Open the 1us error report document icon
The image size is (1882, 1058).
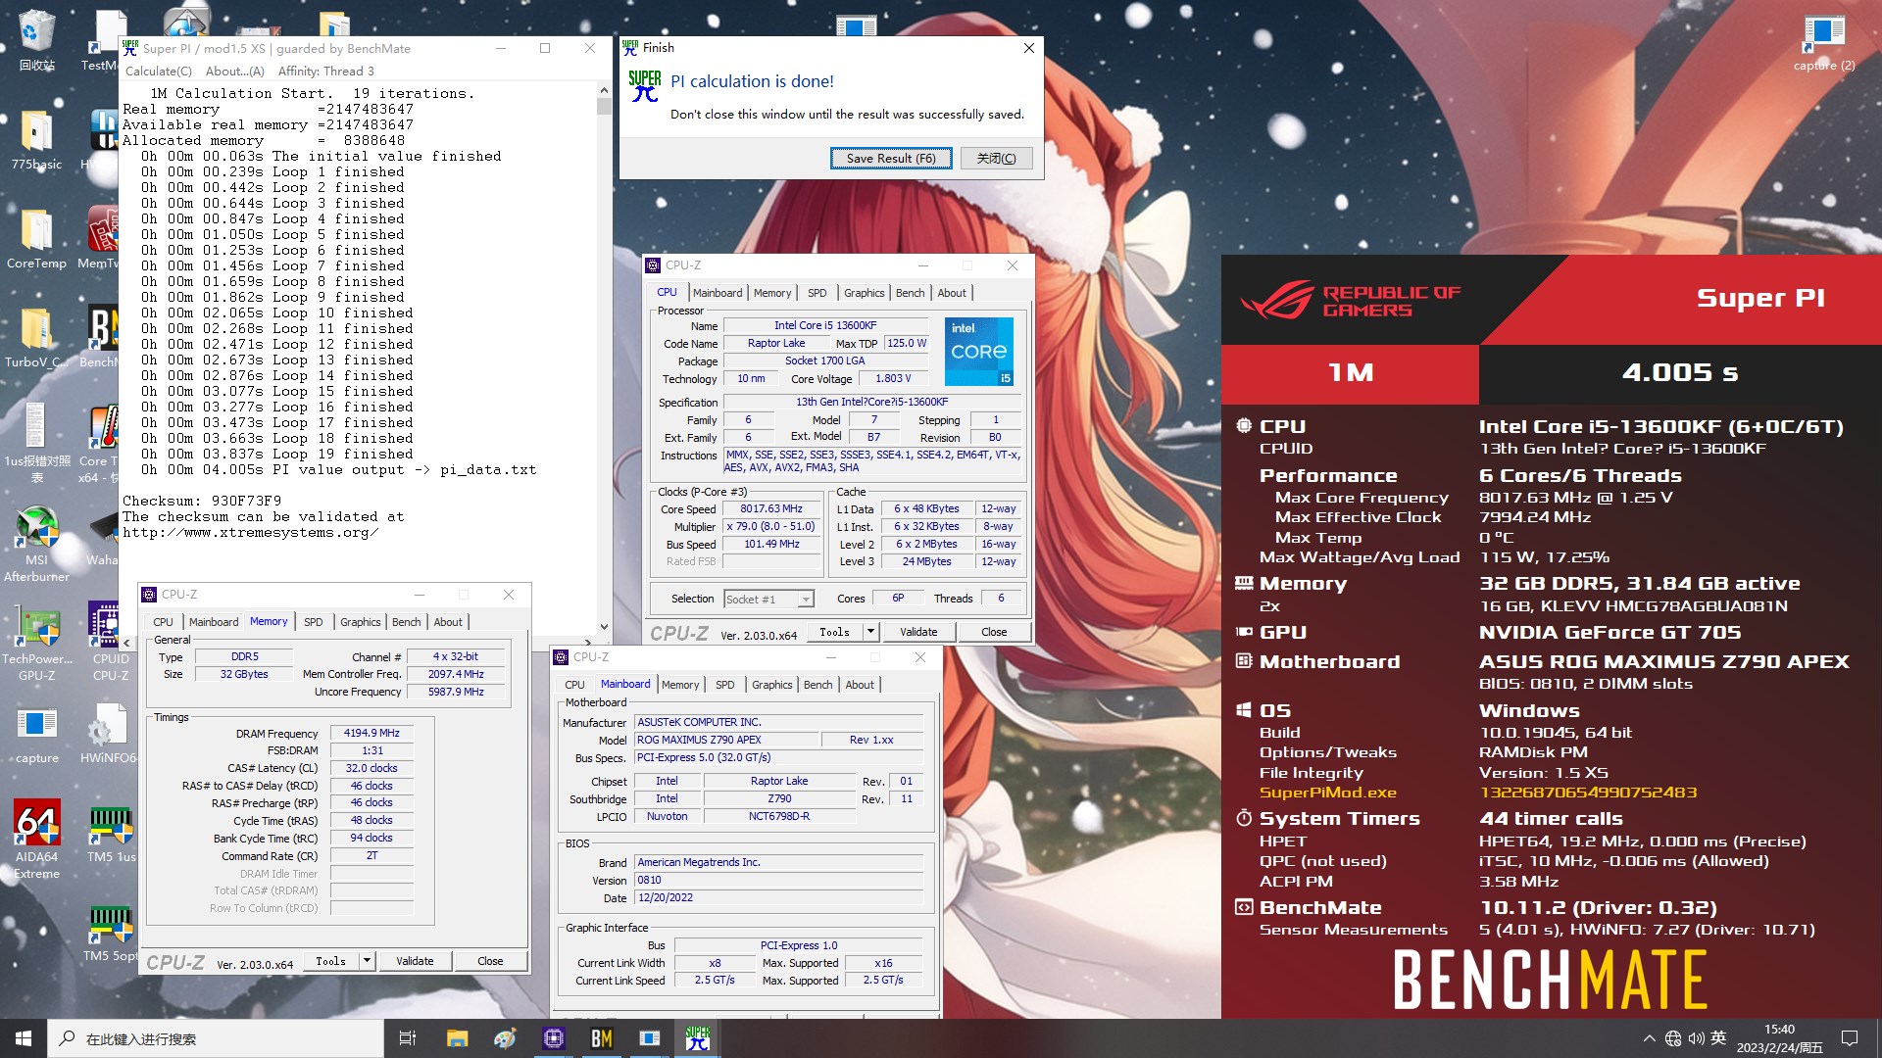tap(36, 441)
